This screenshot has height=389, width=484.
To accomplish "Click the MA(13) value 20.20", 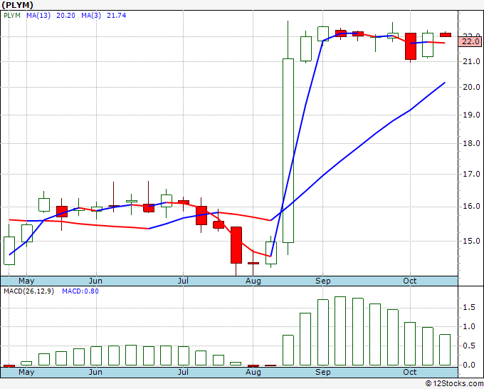I will [65, 16].
